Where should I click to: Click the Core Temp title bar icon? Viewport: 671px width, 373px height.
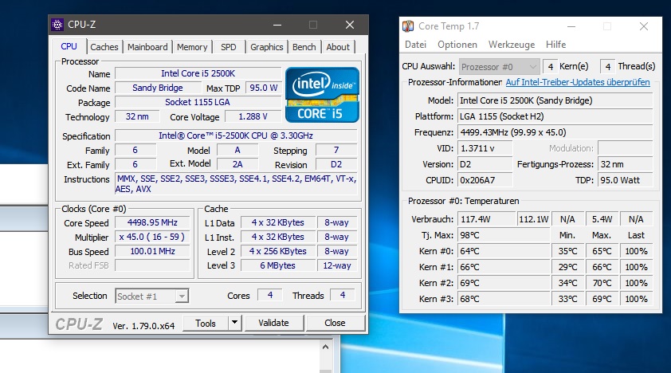[408, 26]
